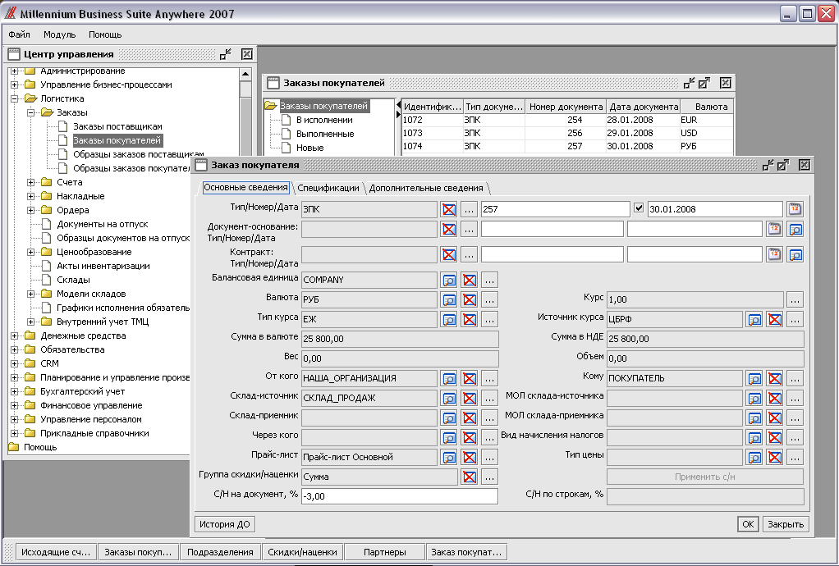Open the Скидки/наценки taskbar window
This screenshot has height=566, width=839.
click(x=302, y=552)
